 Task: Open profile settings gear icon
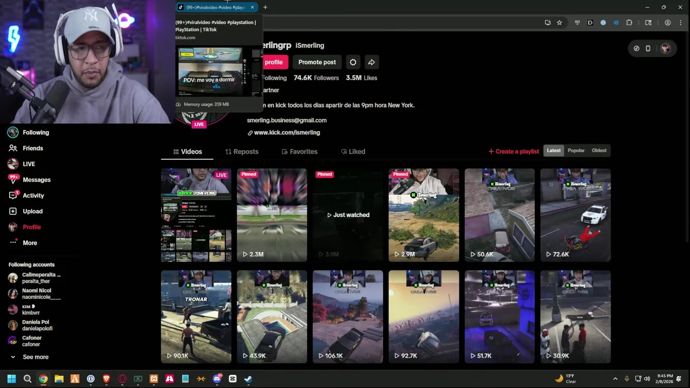pyautogui.click(x=353, y=62)
